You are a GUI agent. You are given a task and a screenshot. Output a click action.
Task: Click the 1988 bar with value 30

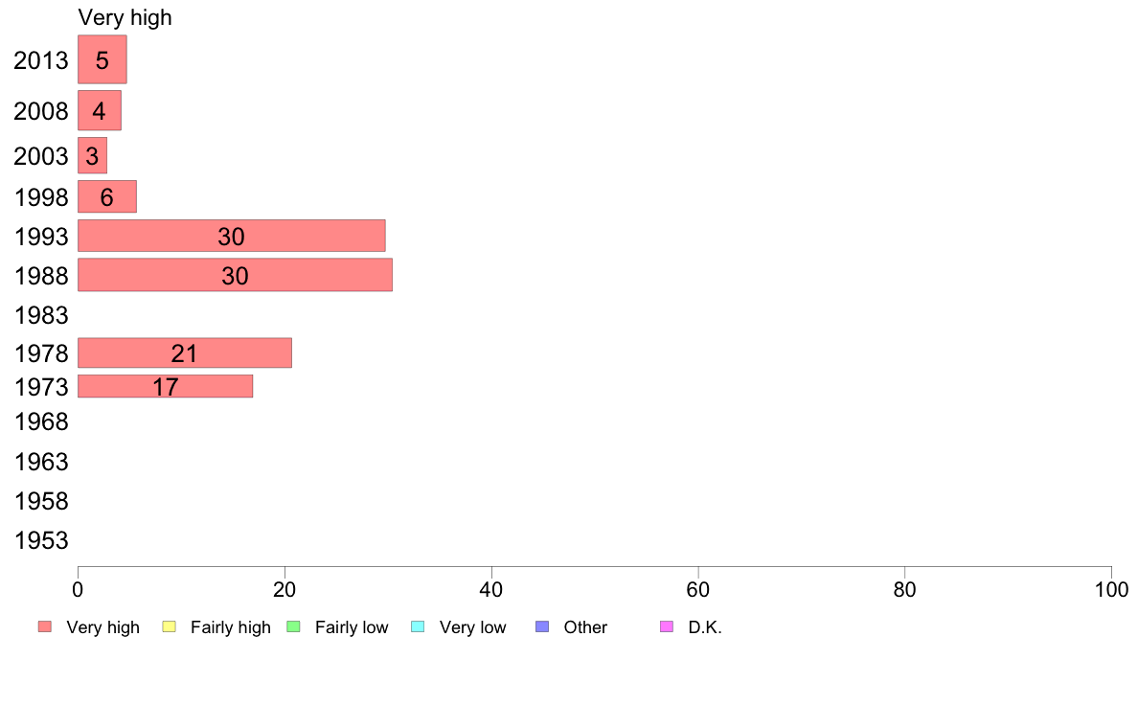coord(235,275)
